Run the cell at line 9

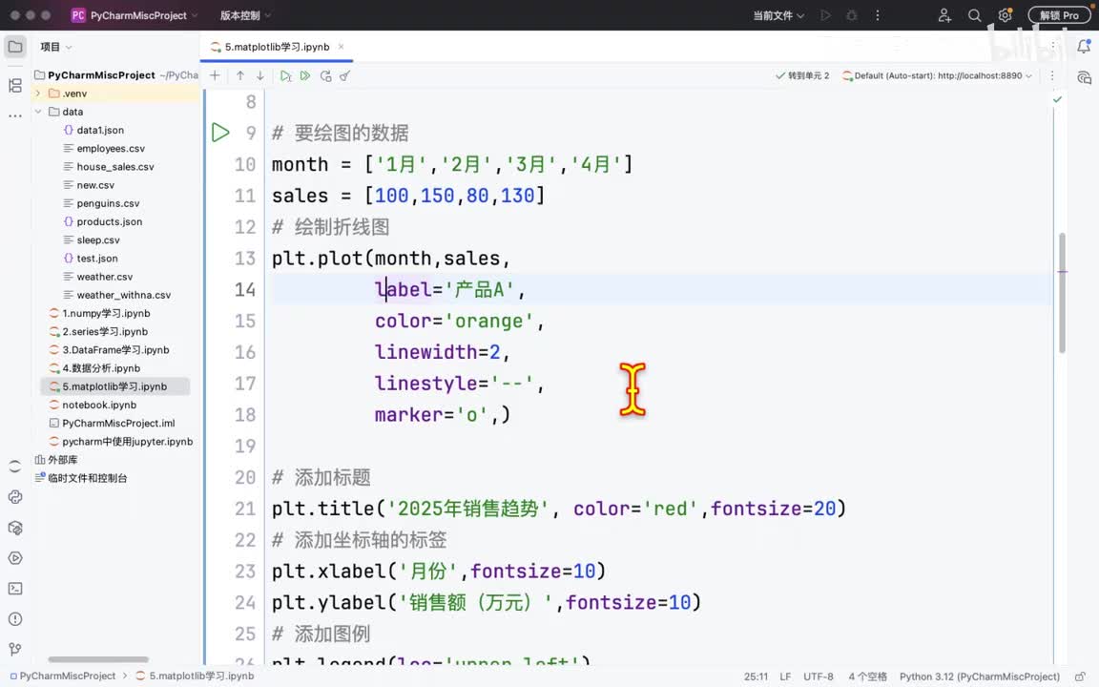220,133
